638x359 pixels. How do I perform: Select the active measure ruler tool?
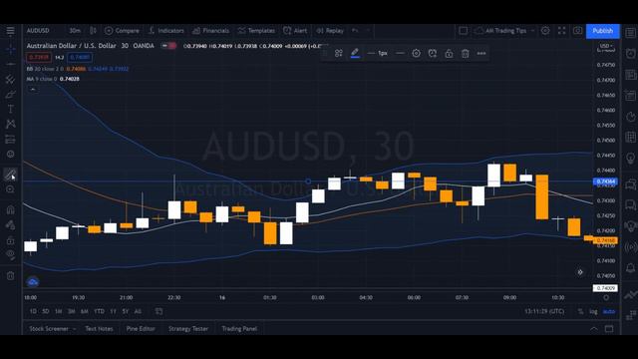click(10, 175)
